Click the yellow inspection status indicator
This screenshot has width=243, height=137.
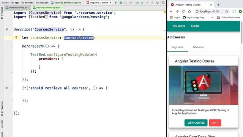coord(165,12)
